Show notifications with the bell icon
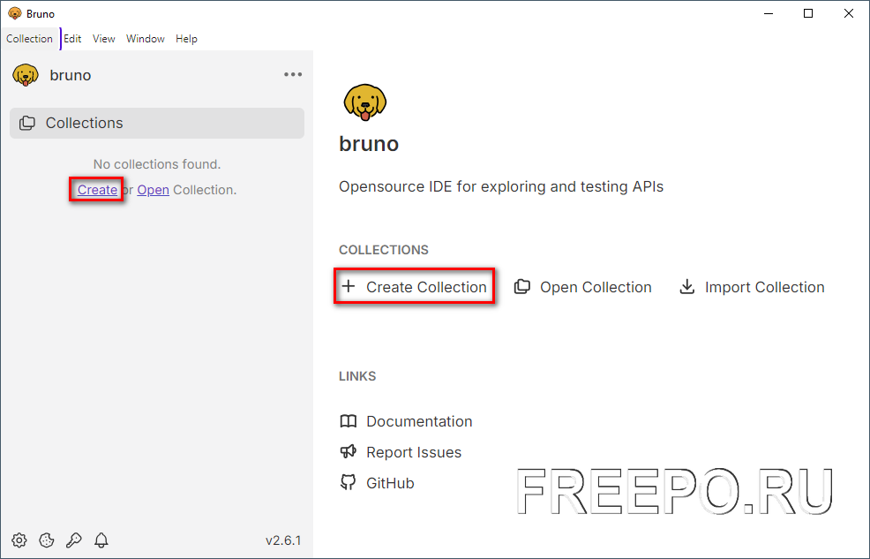 (x=101, y=540)
